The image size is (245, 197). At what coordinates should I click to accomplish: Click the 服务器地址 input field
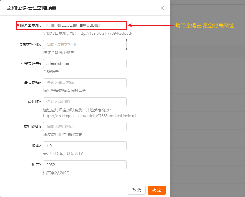point(85,26)
